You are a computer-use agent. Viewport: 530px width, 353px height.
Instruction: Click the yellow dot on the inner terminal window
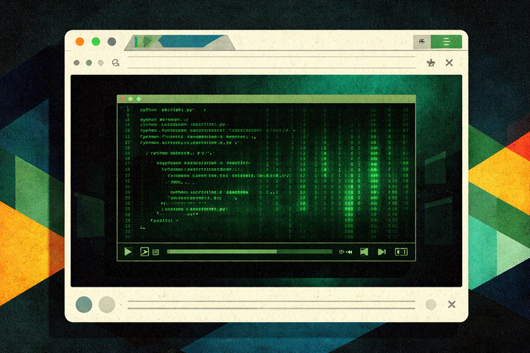pyautogui.click(x=131, y=99)
